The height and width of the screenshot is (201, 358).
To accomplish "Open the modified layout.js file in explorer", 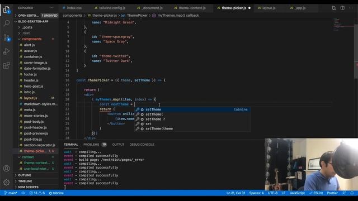I will coord(36,98).
